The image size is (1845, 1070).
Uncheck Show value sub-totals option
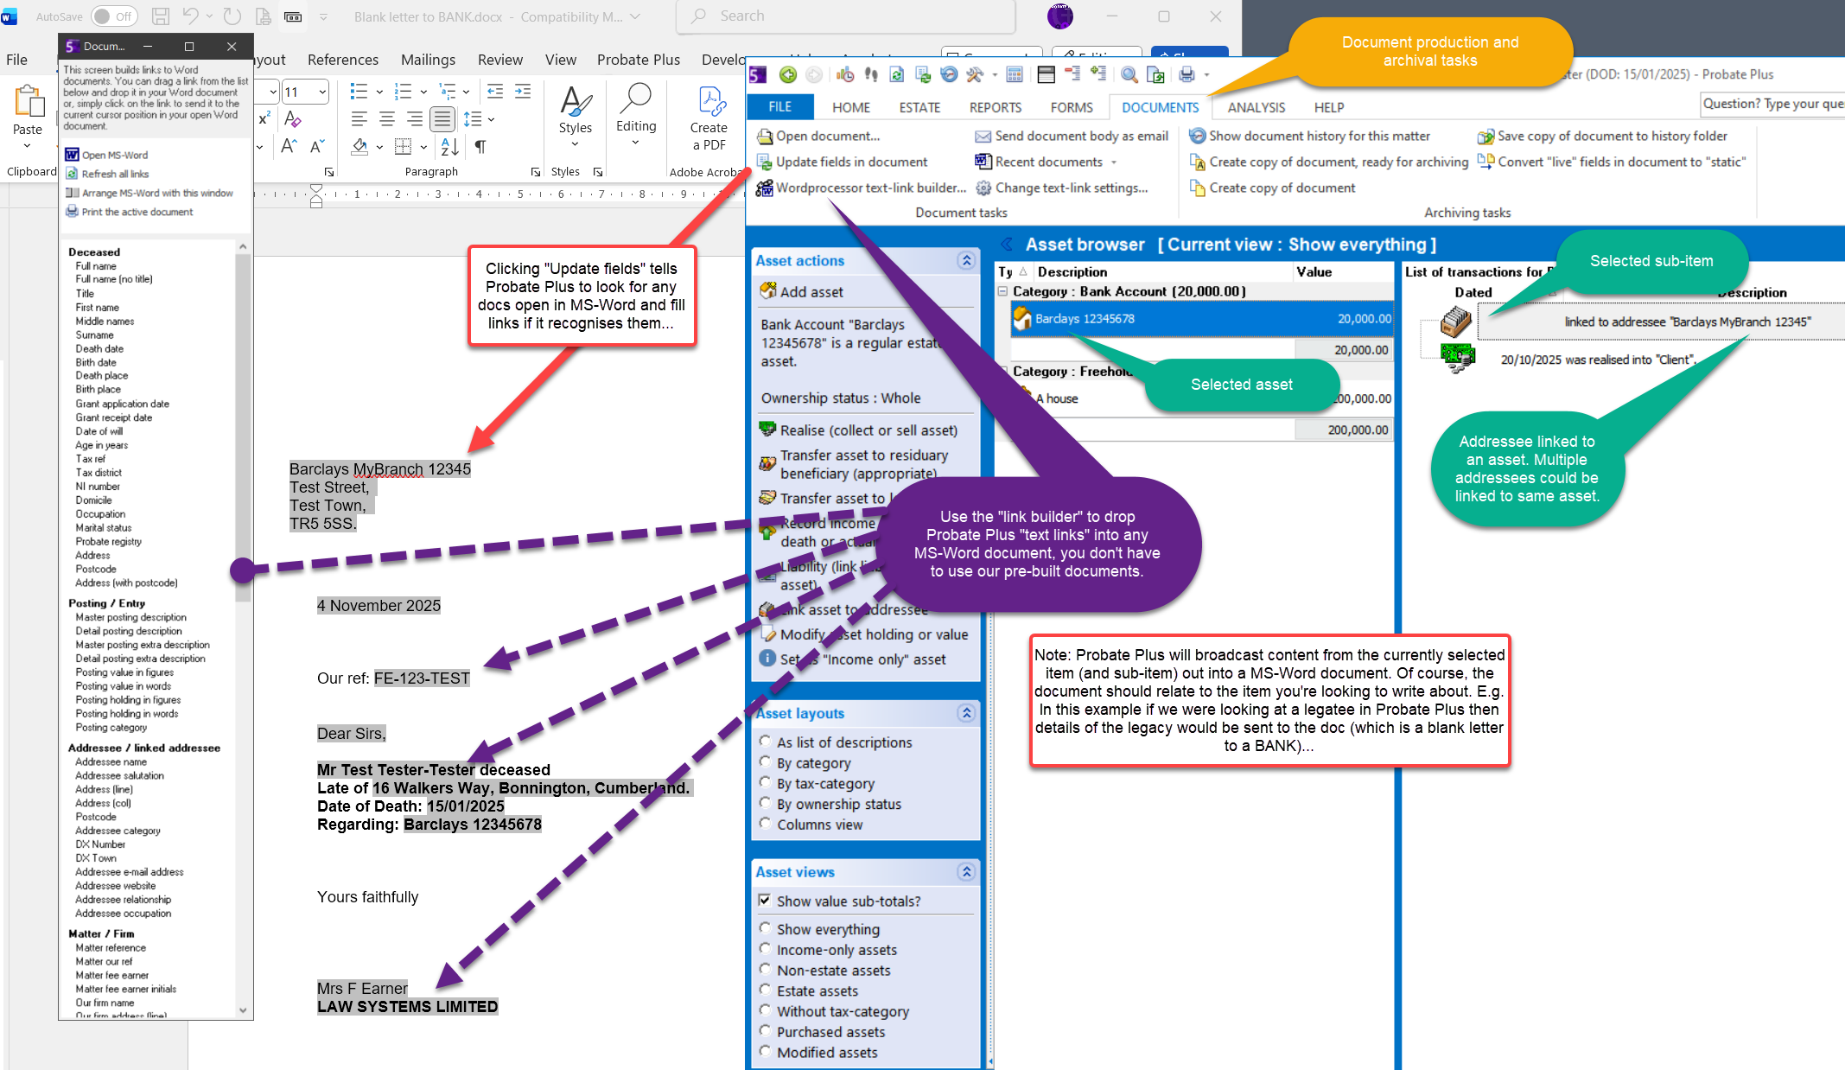(x=766, y=900)
